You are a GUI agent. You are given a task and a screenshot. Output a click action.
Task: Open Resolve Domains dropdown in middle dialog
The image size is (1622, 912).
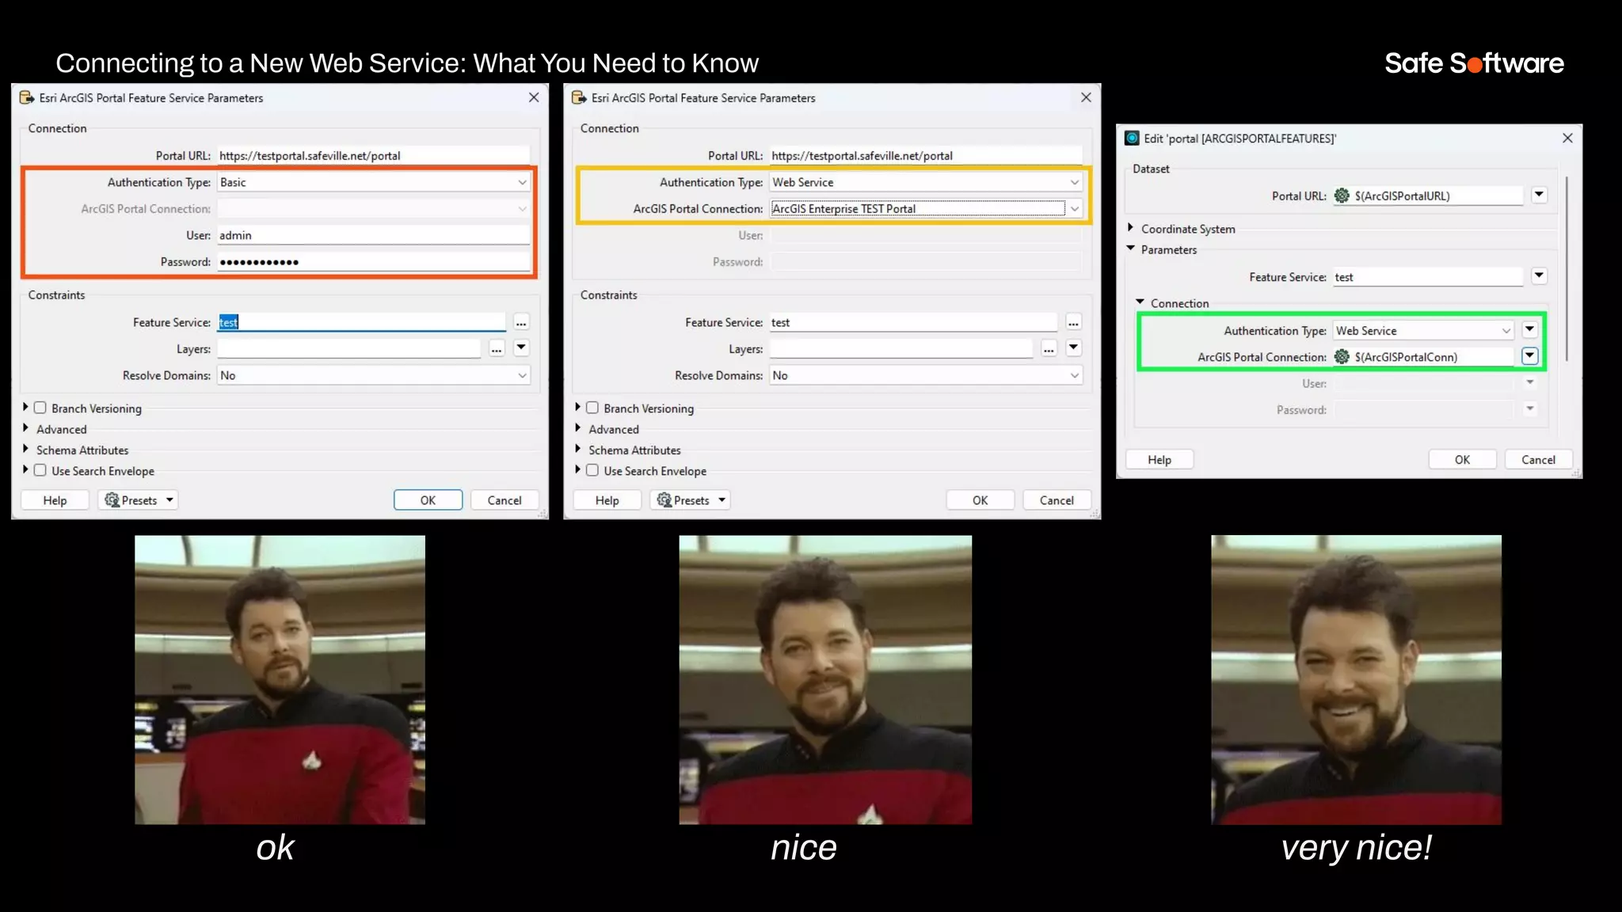point(926,375)
